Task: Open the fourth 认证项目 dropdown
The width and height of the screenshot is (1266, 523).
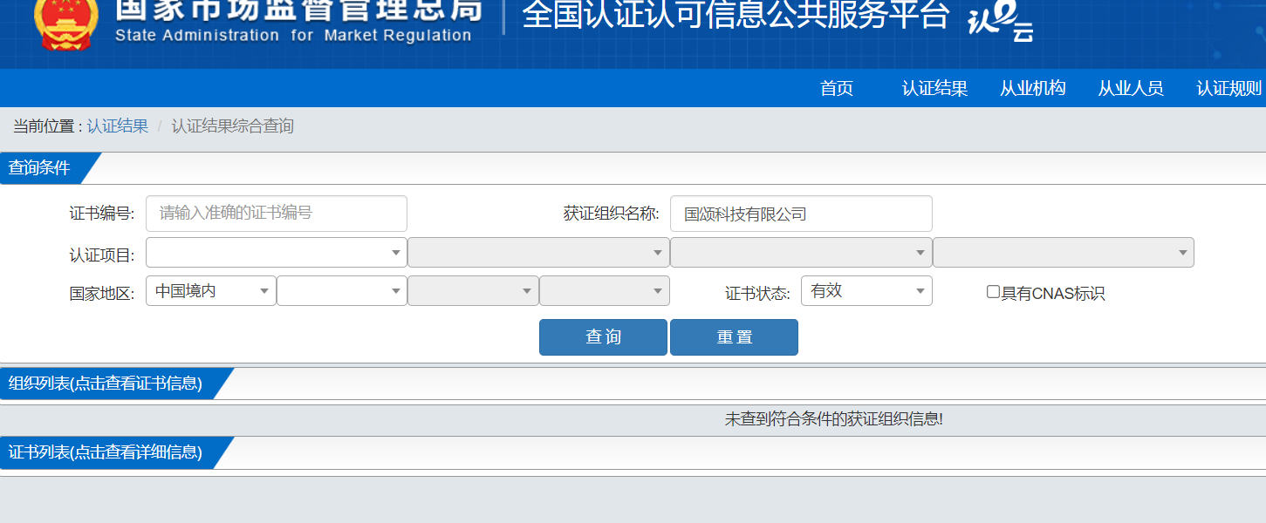Action: coord(1064,253)
